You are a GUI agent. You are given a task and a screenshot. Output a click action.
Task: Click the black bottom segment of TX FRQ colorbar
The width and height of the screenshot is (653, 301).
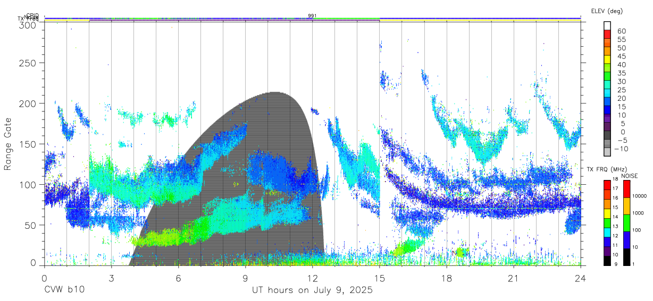pyautogui.click(x=607, y=260)
